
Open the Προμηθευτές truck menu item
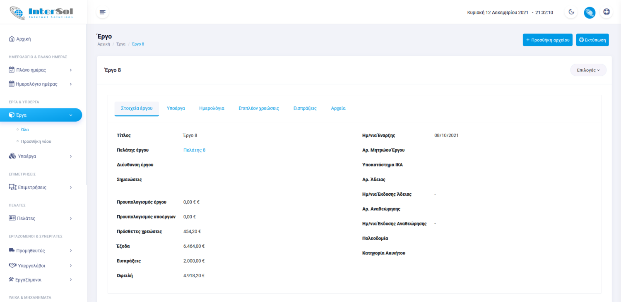31,251
